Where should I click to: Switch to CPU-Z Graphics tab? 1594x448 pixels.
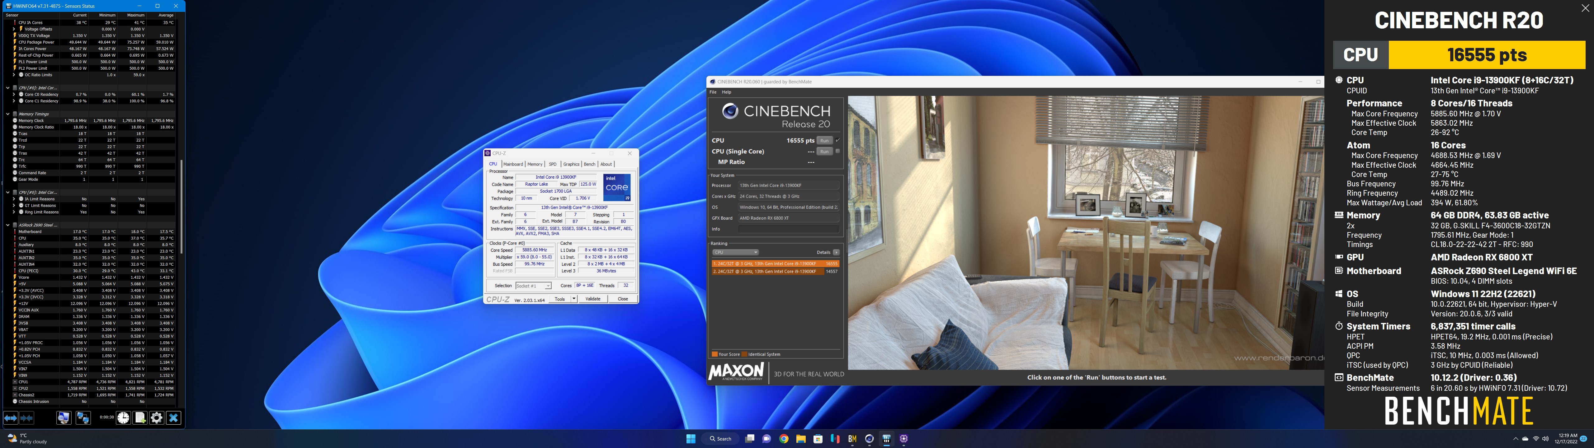click(571, 164)
